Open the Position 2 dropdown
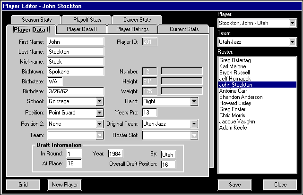This screenshot has width=303, height=195. point(99,124)
